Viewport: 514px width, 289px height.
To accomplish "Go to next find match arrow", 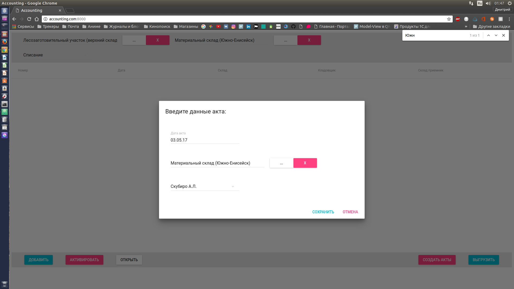I will tap(496, 35).
